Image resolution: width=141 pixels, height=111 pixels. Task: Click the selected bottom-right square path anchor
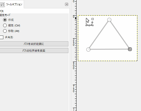[x=130, y=49]
